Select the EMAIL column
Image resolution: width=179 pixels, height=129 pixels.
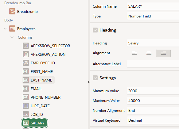point(36,89)
